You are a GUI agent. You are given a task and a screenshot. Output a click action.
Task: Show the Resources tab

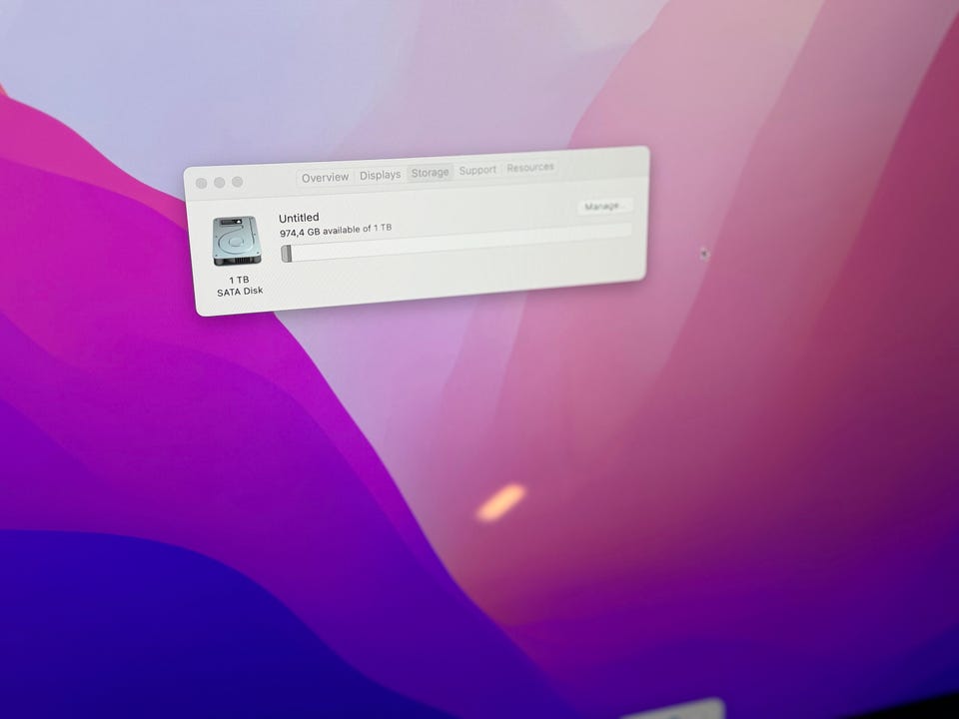(529, 168)
